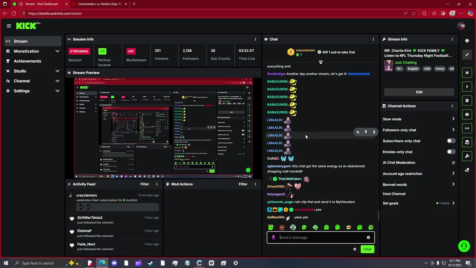Screen dimensions: 476x268
Task: Open Chat panel three-dot menu
Action: click(x=373, y=39)
